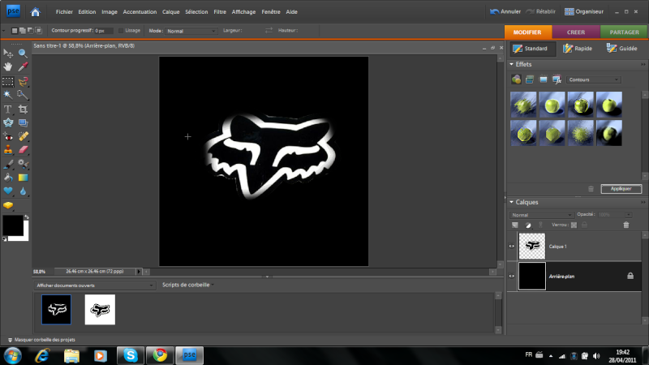The height and width of the screenshot is (365, 649).
Task: Choose add to selection mode option
Action: [23, 31]
